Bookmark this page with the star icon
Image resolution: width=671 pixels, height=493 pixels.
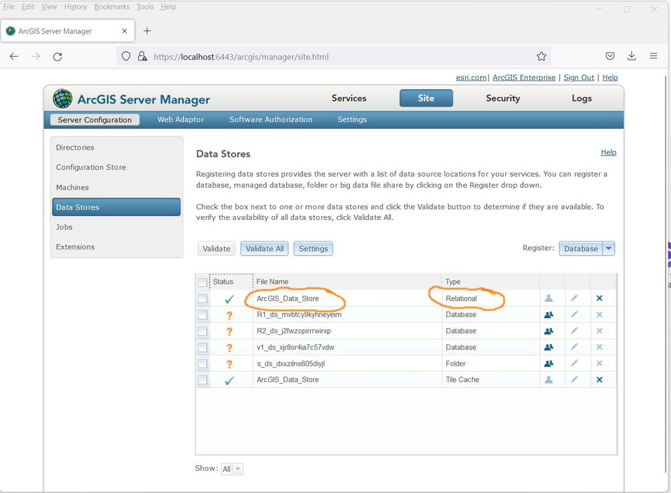[541, 57]
